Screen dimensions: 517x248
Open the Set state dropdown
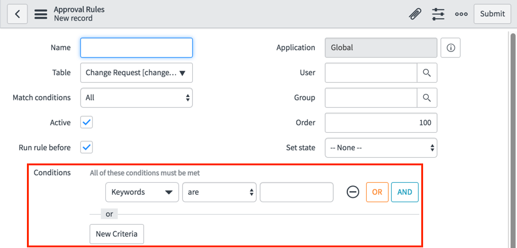(x=381, y=148)
